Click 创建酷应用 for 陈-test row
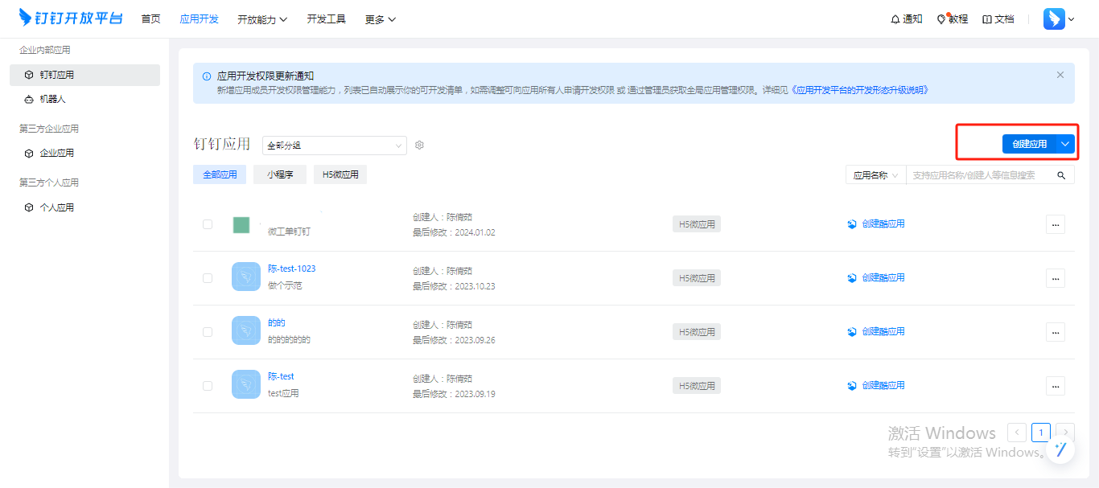The width and height of the screenshot is (1099, 488). click(x=876, y=386)
